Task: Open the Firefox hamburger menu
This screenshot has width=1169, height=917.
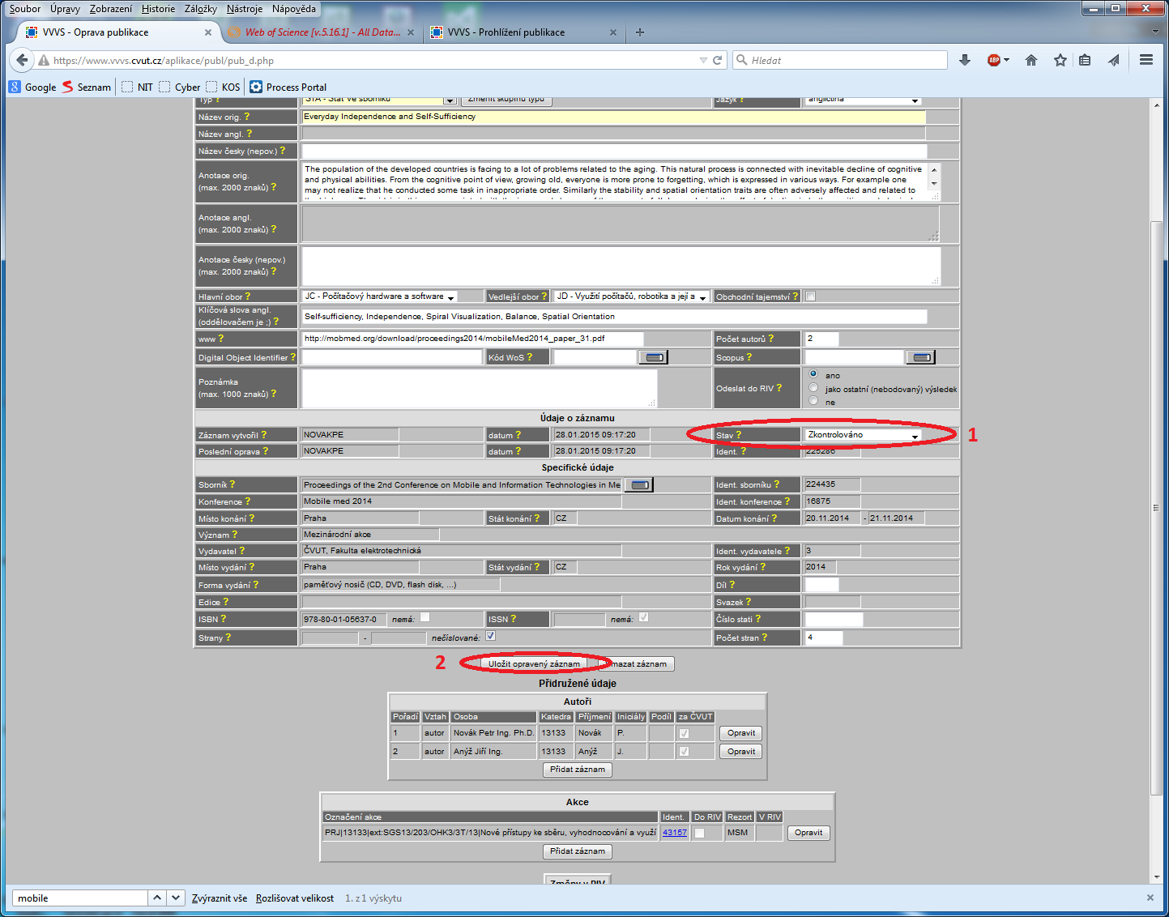Action: (1146, 60)
